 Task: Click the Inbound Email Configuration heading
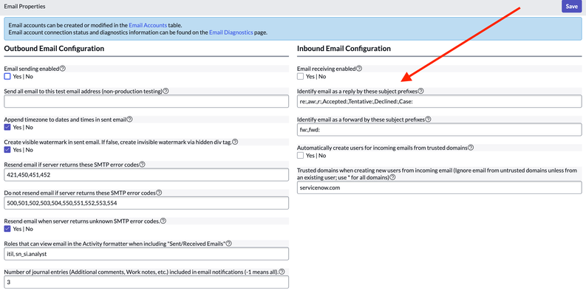pyautogui.click(x=344, y=49)
